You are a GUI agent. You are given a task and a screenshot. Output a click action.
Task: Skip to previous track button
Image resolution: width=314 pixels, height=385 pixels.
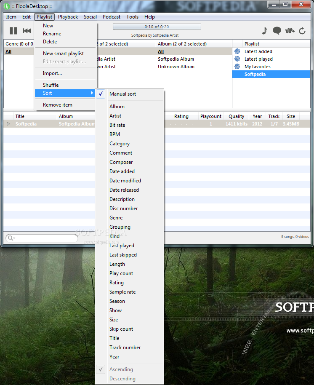(x=27, y=31)
